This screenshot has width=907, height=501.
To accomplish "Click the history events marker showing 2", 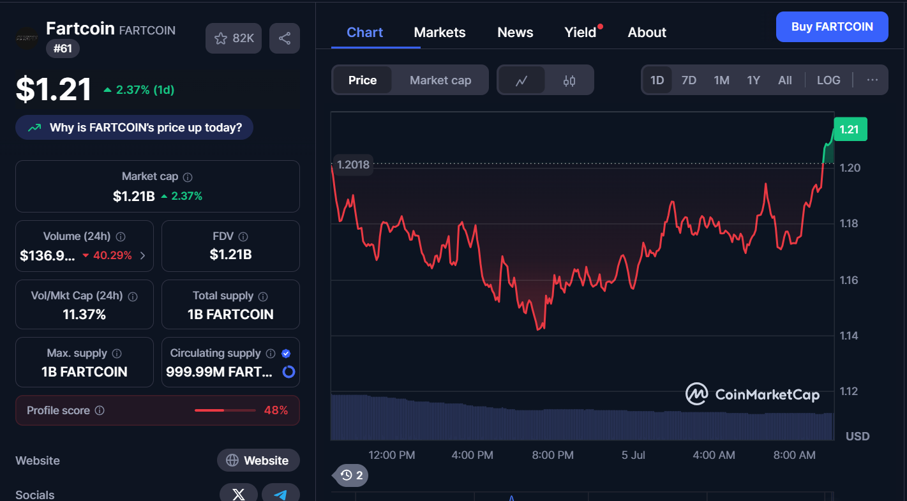I will coord(352,475).
